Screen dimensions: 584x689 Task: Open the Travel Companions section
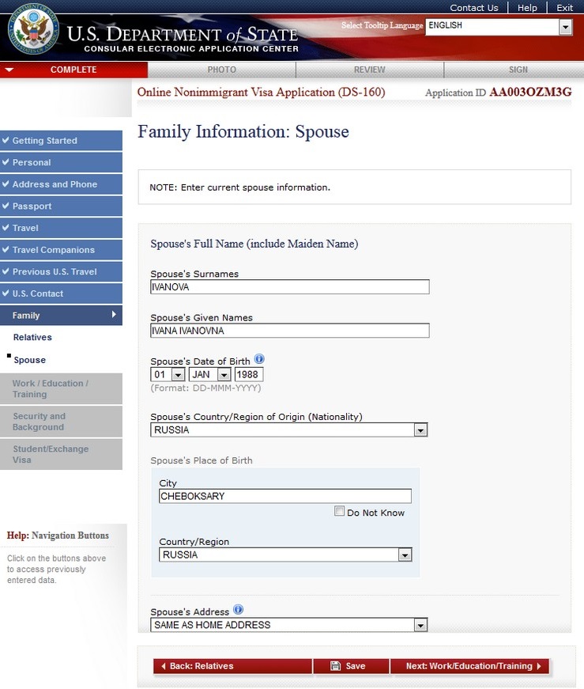click(x=61, y=250)
